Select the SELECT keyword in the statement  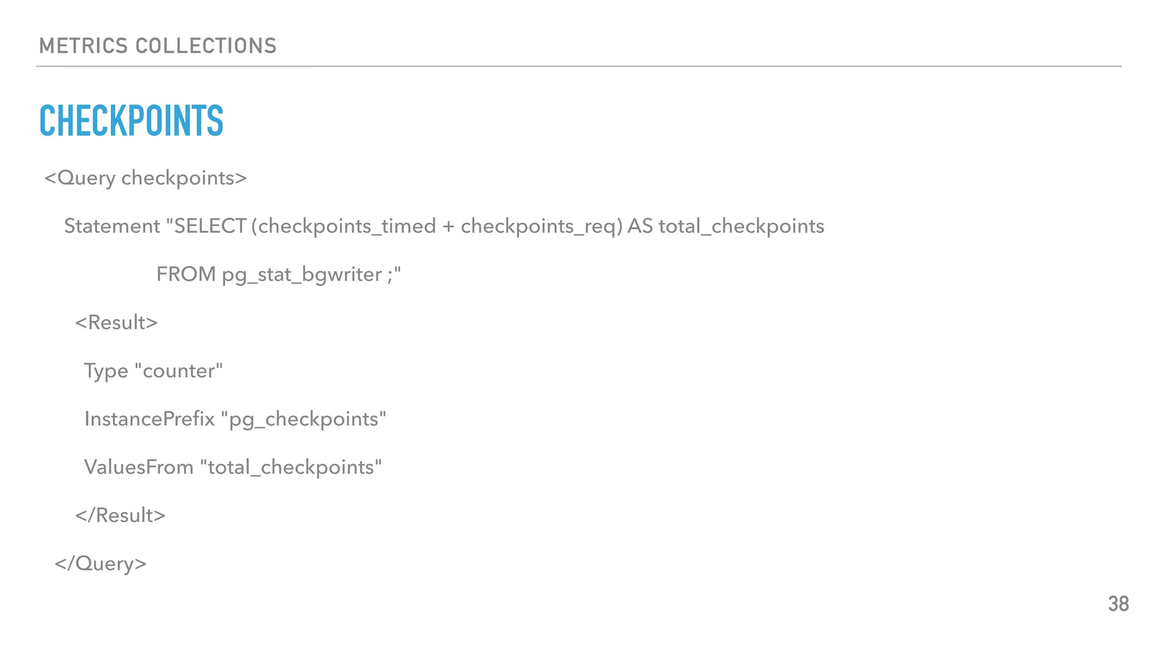(x=210, y=226)
